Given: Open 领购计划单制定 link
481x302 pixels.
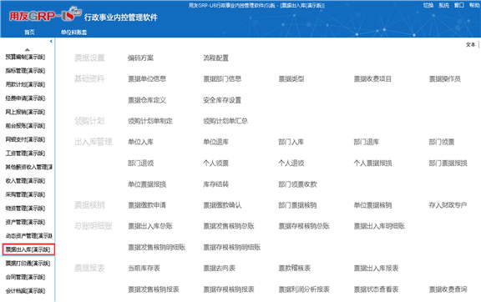Looking at the screenshot, I should click(150, 121).
